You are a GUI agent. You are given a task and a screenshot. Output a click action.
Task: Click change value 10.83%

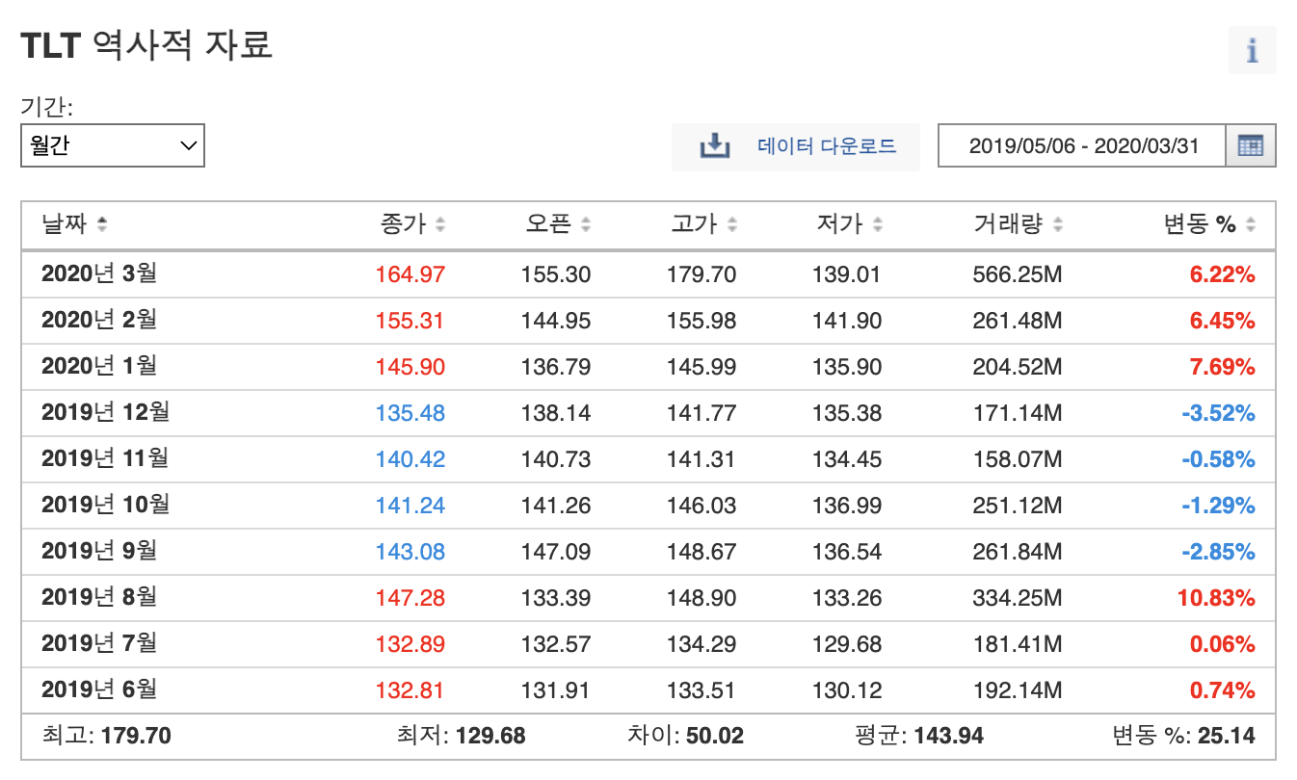[x=1216, y=598]
